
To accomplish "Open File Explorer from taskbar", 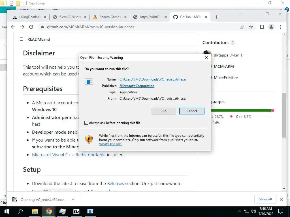I will click(x=35, y=211).
